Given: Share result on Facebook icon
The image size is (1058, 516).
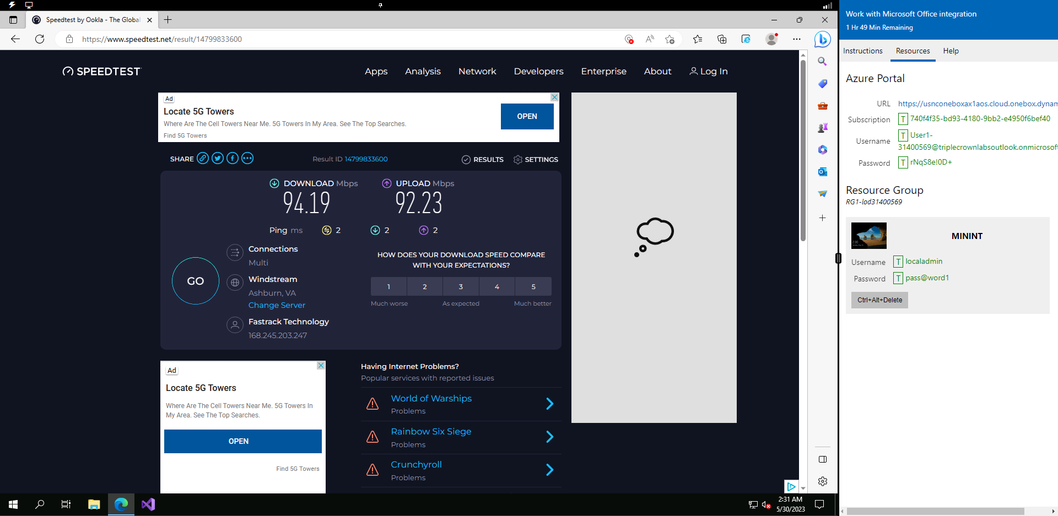Looking at the screenshot, I should point(233,159).
